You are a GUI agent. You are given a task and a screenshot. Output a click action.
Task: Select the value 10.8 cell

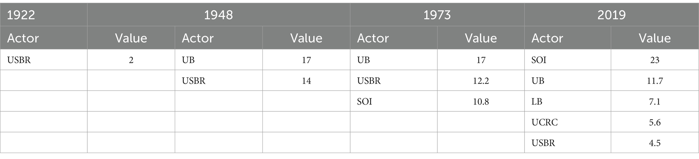click(481, 101)
